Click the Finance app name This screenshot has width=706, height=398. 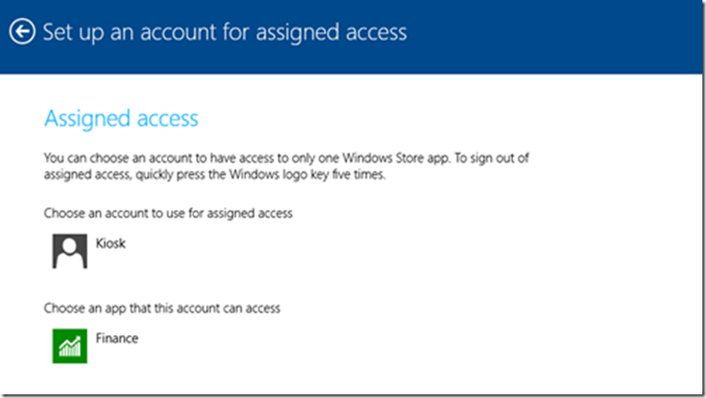point(116,338)
